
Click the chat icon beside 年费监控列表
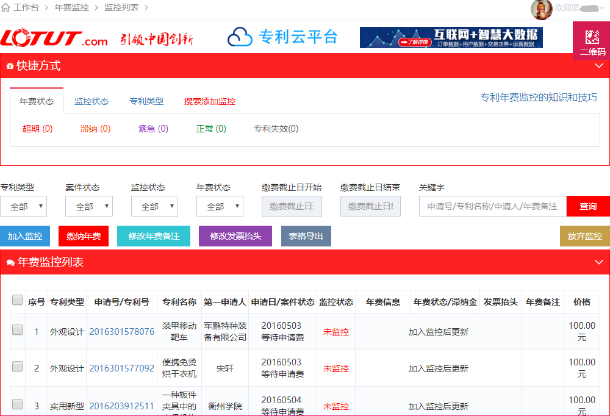[x=10, y=263]
